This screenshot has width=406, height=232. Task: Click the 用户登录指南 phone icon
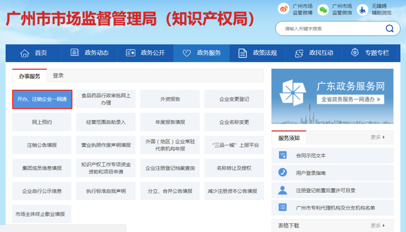tap(283, 173)
